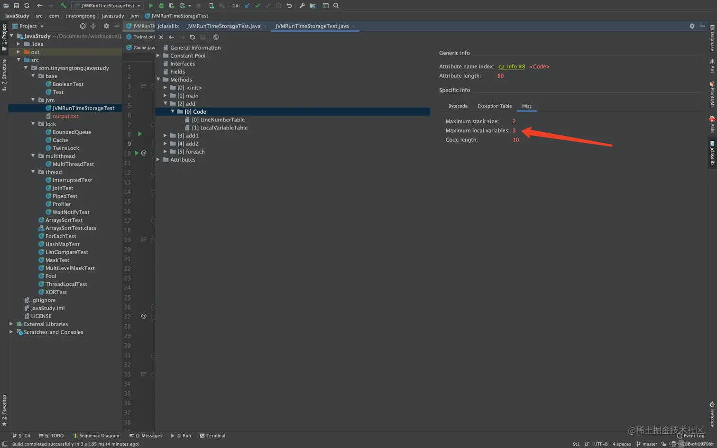Select ThreadLocalTest in project tree
The width and height of the screenshot is (717, 448).
66,284
